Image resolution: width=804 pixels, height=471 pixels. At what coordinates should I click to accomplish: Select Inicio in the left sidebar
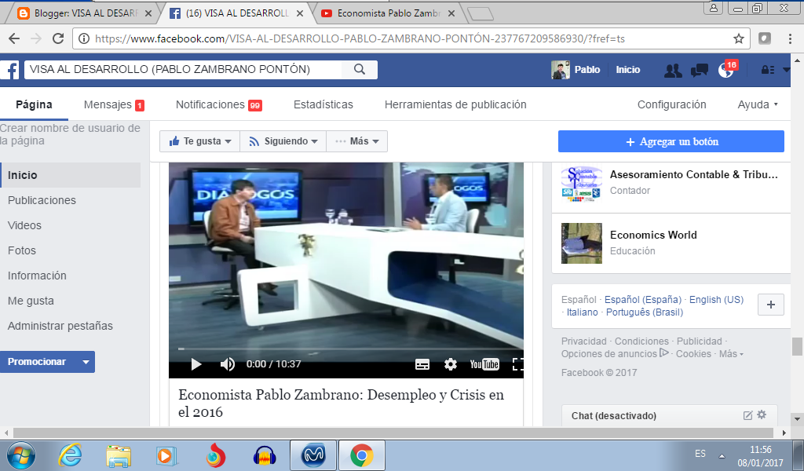pyautogui.click(x=70, y=175)
